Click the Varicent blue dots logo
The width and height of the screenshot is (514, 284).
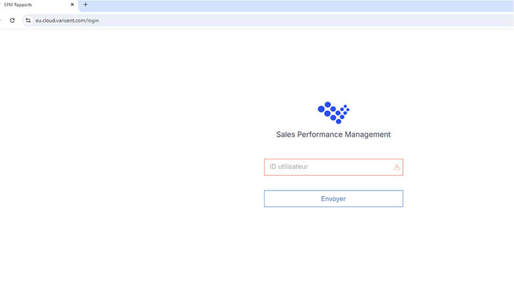tap(333, 112)
